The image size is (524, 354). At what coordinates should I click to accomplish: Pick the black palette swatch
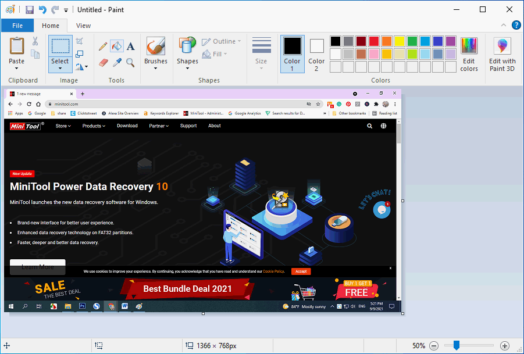point(336,41)
